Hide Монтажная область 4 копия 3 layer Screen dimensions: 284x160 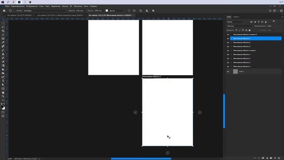pos(228,35)
